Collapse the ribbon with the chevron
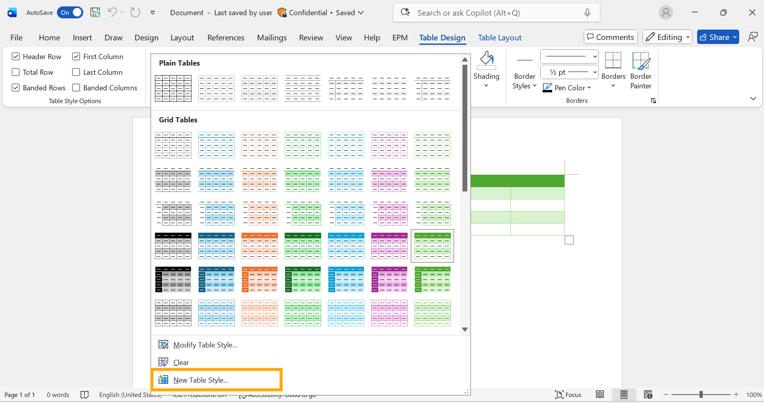Image resolution: width=764 pixels, height=403 pixels. coord(753,98)
